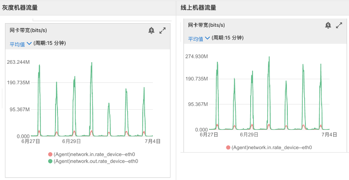Toggle network.in.rate_device--eth0 label in the right legend
This screenshot has height=180, width=349.
[x=271, y=148]
